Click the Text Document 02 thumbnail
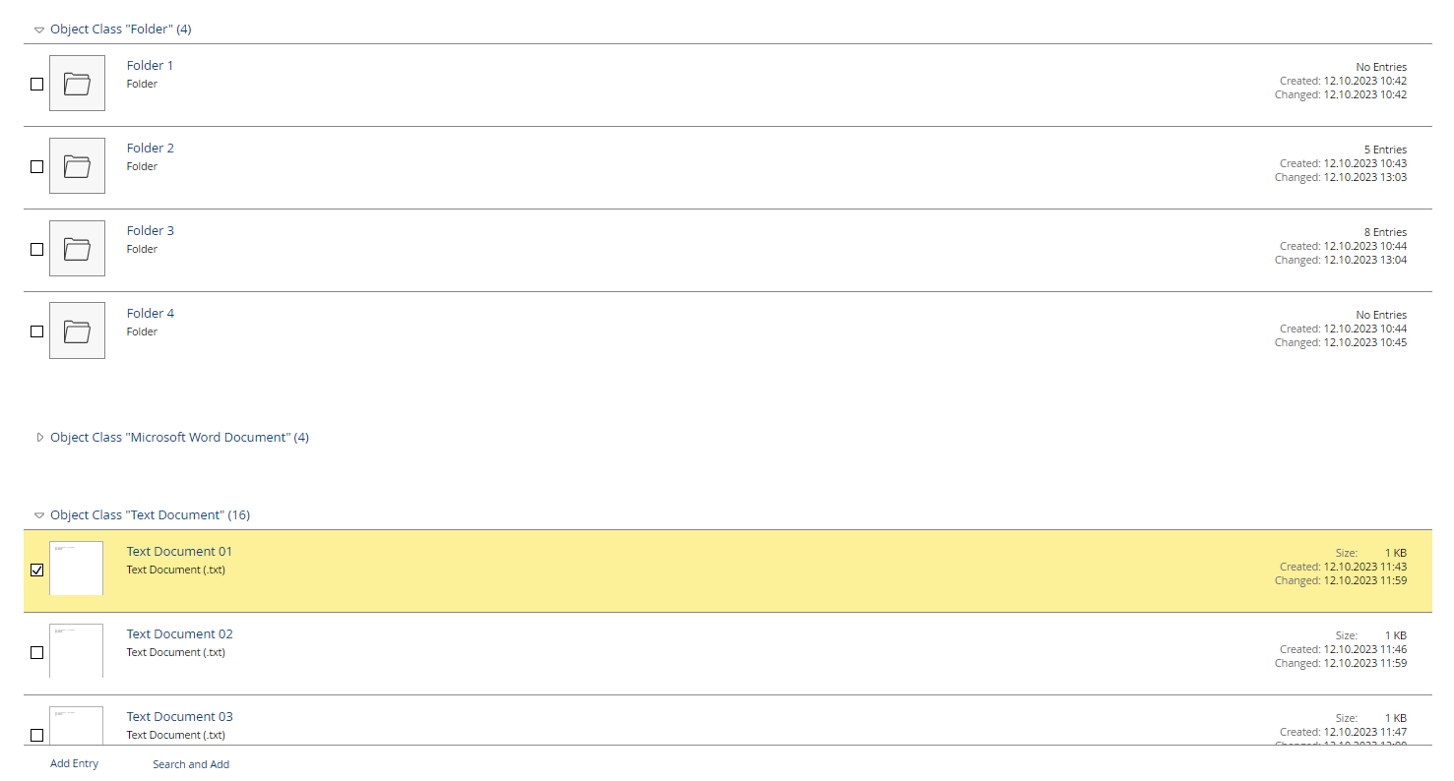 [76, 651]
